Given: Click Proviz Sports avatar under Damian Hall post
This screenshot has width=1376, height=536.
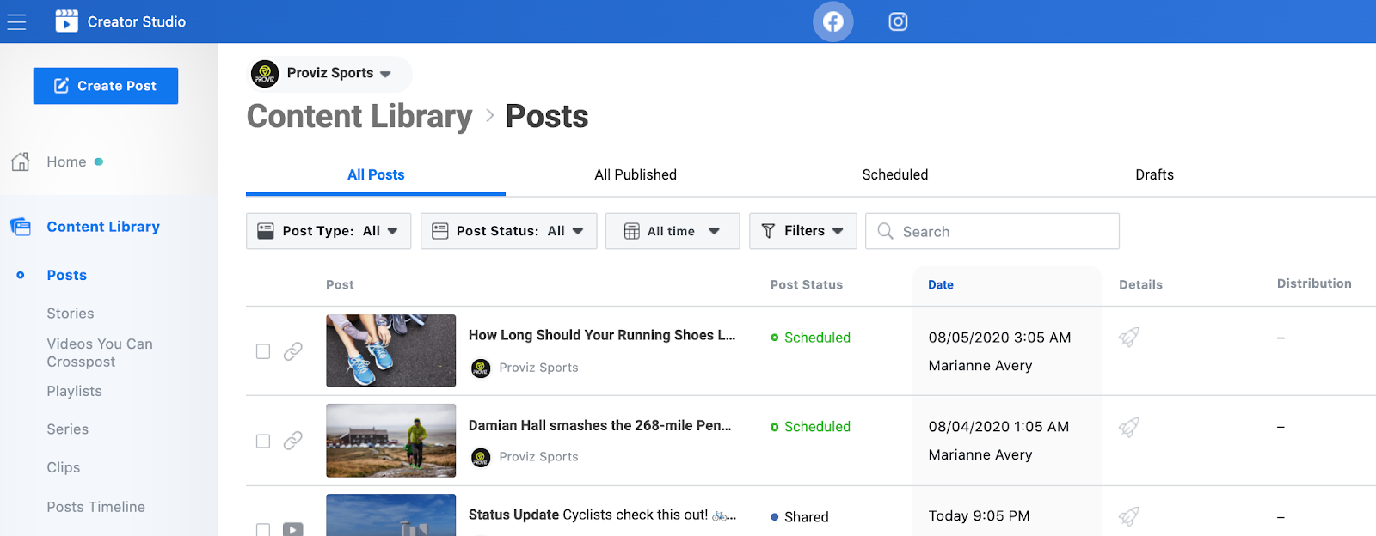Looking at the screenshot, I should click(481, 458).
